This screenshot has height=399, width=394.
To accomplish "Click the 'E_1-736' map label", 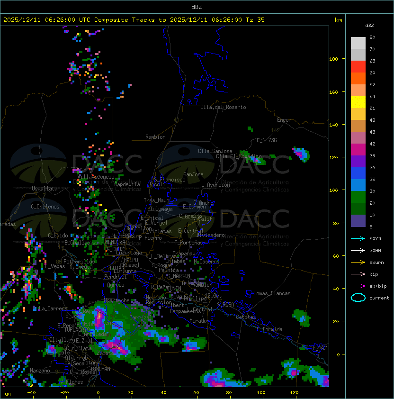I will point(267,140).
